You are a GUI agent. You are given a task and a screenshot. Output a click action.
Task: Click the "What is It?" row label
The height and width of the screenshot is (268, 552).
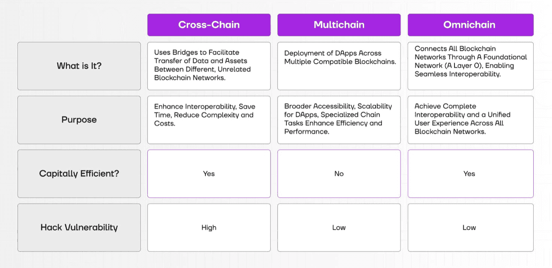coord(79,66)
